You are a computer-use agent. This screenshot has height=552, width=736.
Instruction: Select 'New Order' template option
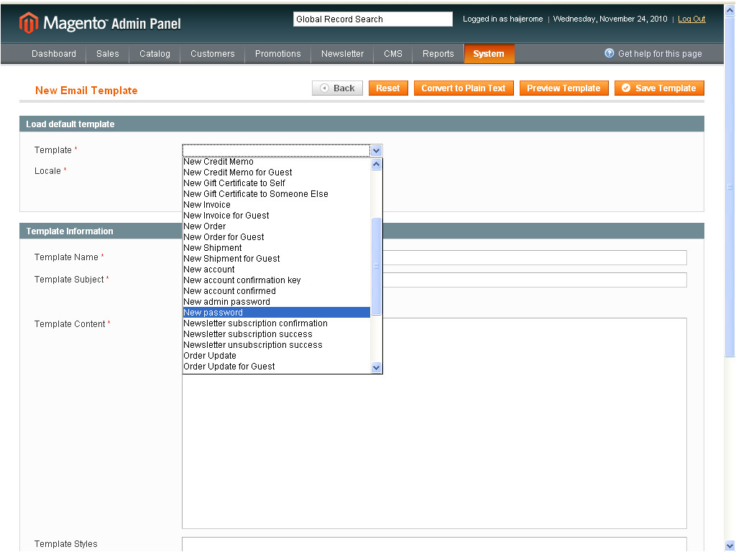coord(277,226)
